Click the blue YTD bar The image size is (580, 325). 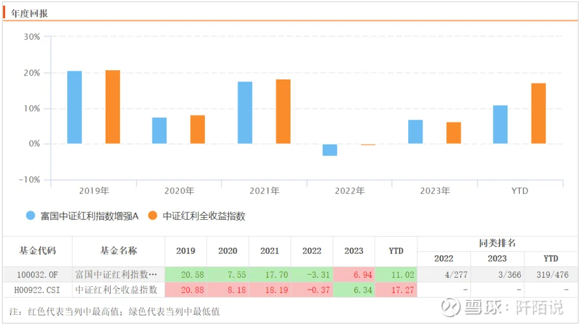coord(501,124)
